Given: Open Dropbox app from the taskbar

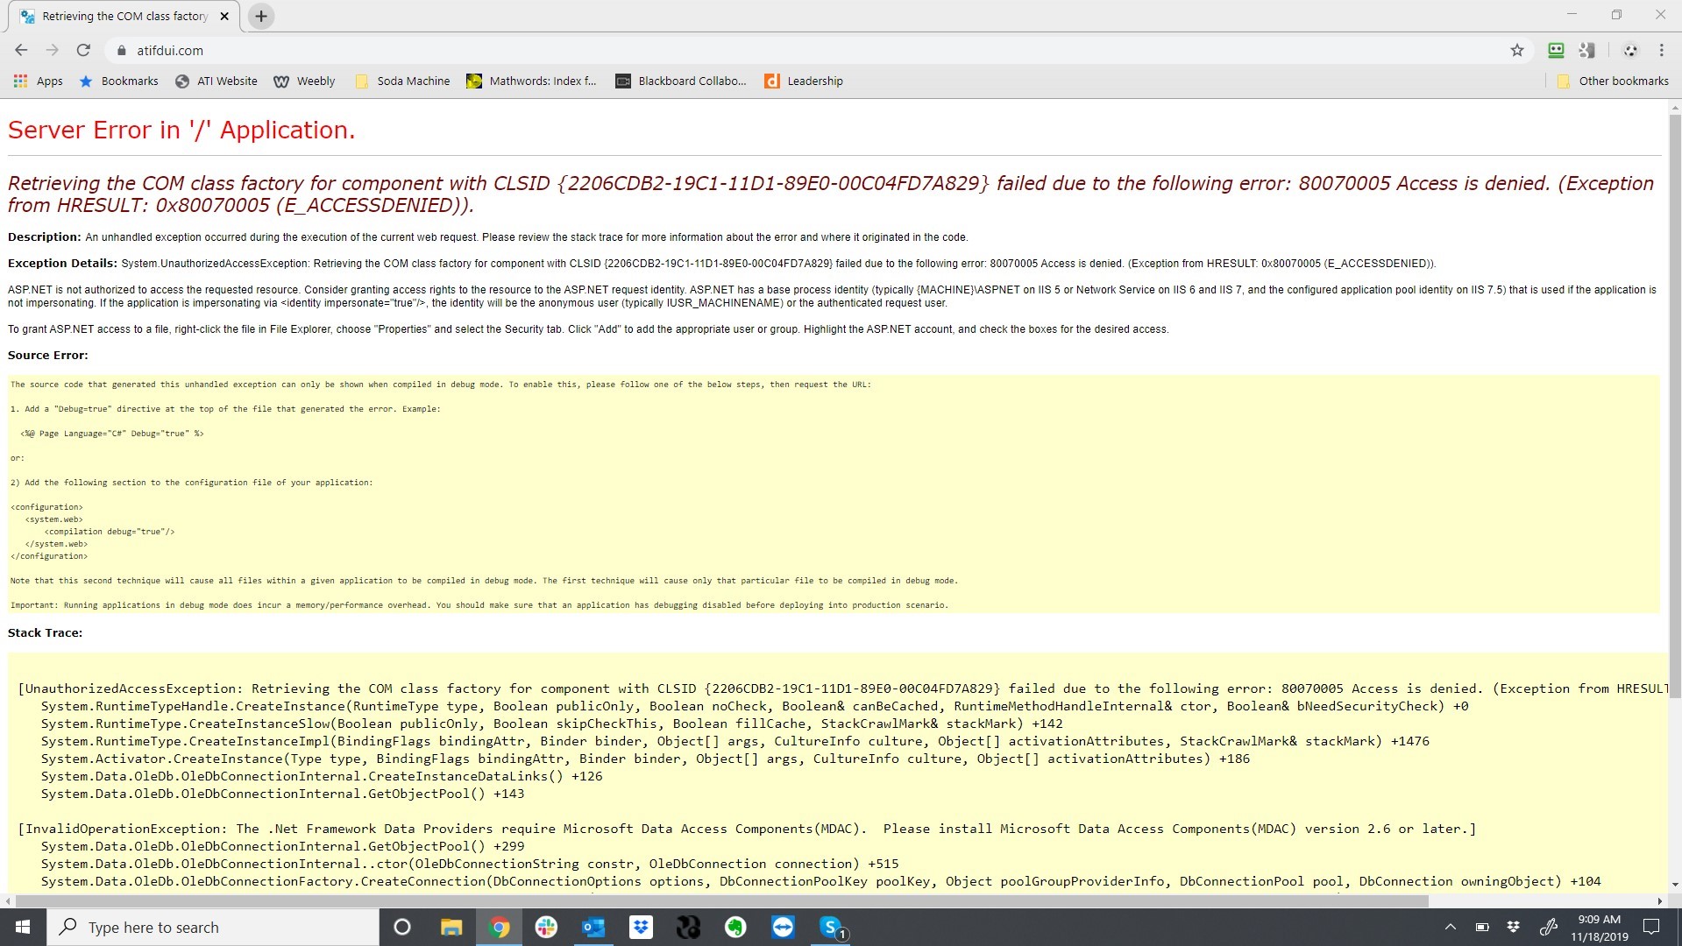Looking at the screenshot, I should pyautogui.click(x=641, y=927).
